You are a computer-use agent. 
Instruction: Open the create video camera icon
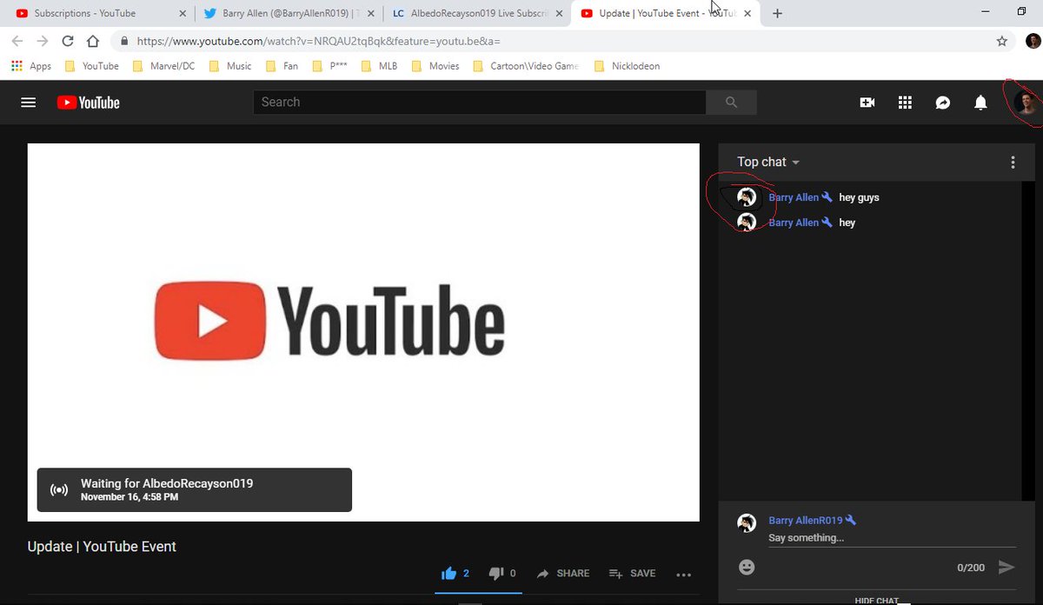click(867, 103)
